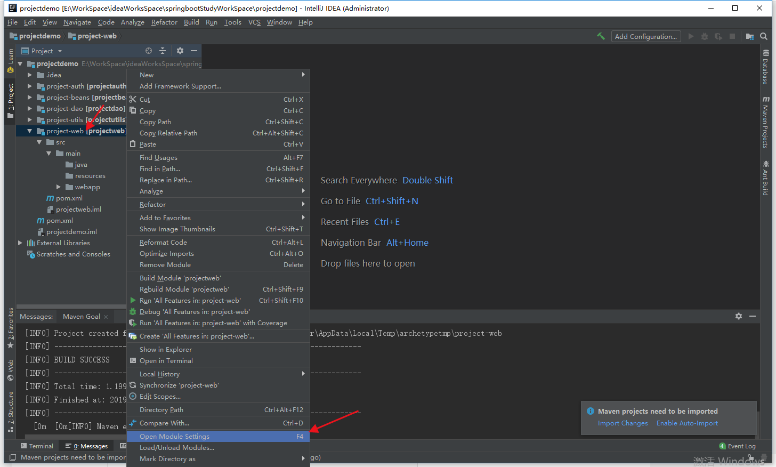Click the tool windows toggle in status bar

coord(13,457)
